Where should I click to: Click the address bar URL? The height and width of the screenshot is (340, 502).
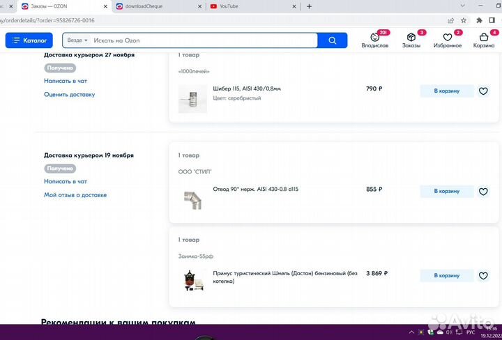pos(47,20)
